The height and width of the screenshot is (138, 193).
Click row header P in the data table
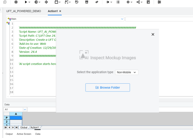tap(7, 118)
